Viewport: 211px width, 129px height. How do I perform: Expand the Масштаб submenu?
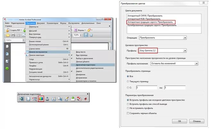point(48,31)
